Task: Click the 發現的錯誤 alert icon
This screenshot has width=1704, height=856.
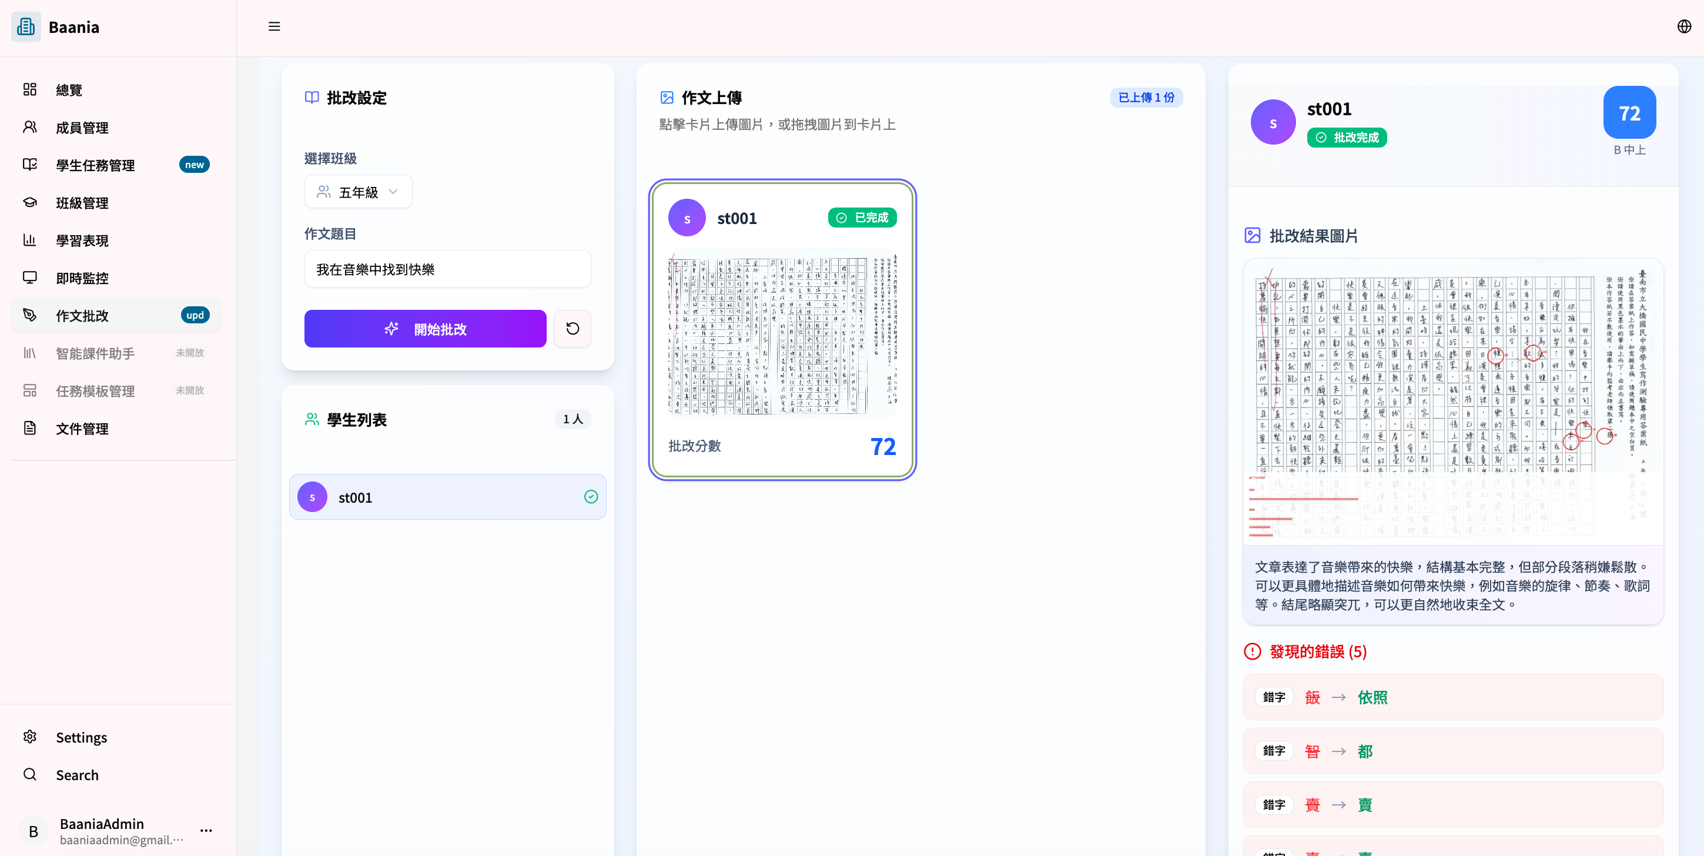Action: (1252, 651)
